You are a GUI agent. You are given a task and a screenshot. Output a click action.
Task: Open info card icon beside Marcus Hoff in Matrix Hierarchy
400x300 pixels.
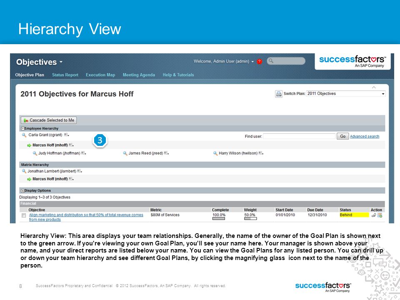tap(71, 179)
